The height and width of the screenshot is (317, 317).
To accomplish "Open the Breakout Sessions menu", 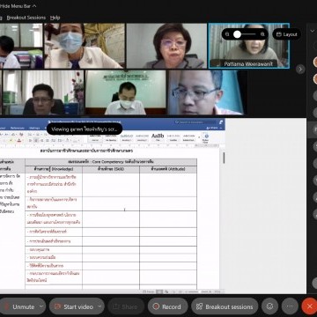I will 26,18.
